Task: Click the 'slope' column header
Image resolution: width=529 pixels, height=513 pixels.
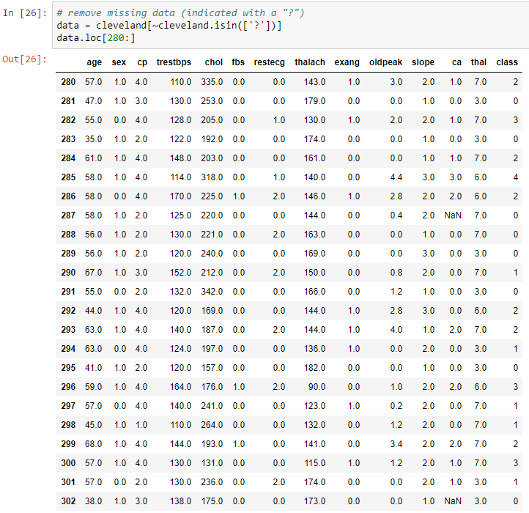Action: pyautogui.click(x=423, y=62)
